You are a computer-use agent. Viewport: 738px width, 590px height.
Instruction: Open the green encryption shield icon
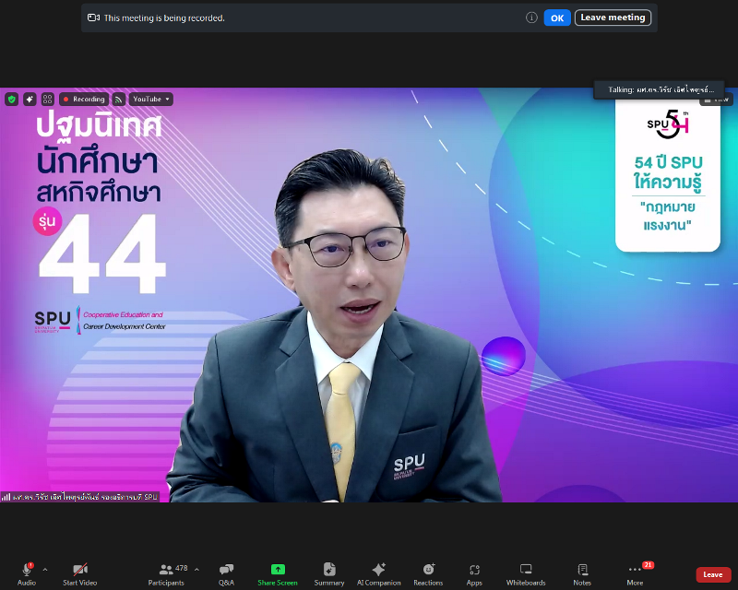tap(12, 100)
